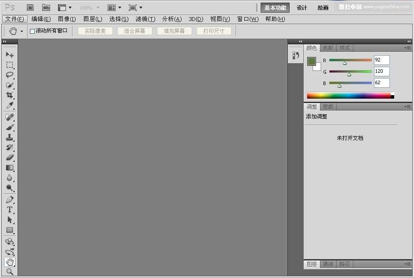
Task: Open the Color panel flyout menu
Action: pyautogui.click(x=407, y=48)
